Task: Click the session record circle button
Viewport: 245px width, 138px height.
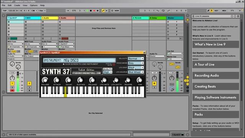Action: tap(112, 11)
